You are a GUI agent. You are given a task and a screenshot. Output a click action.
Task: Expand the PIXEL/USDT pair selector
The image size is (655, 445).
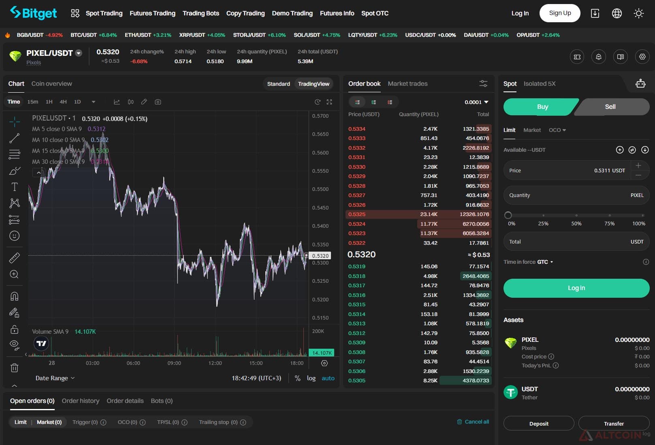(79, 53)
